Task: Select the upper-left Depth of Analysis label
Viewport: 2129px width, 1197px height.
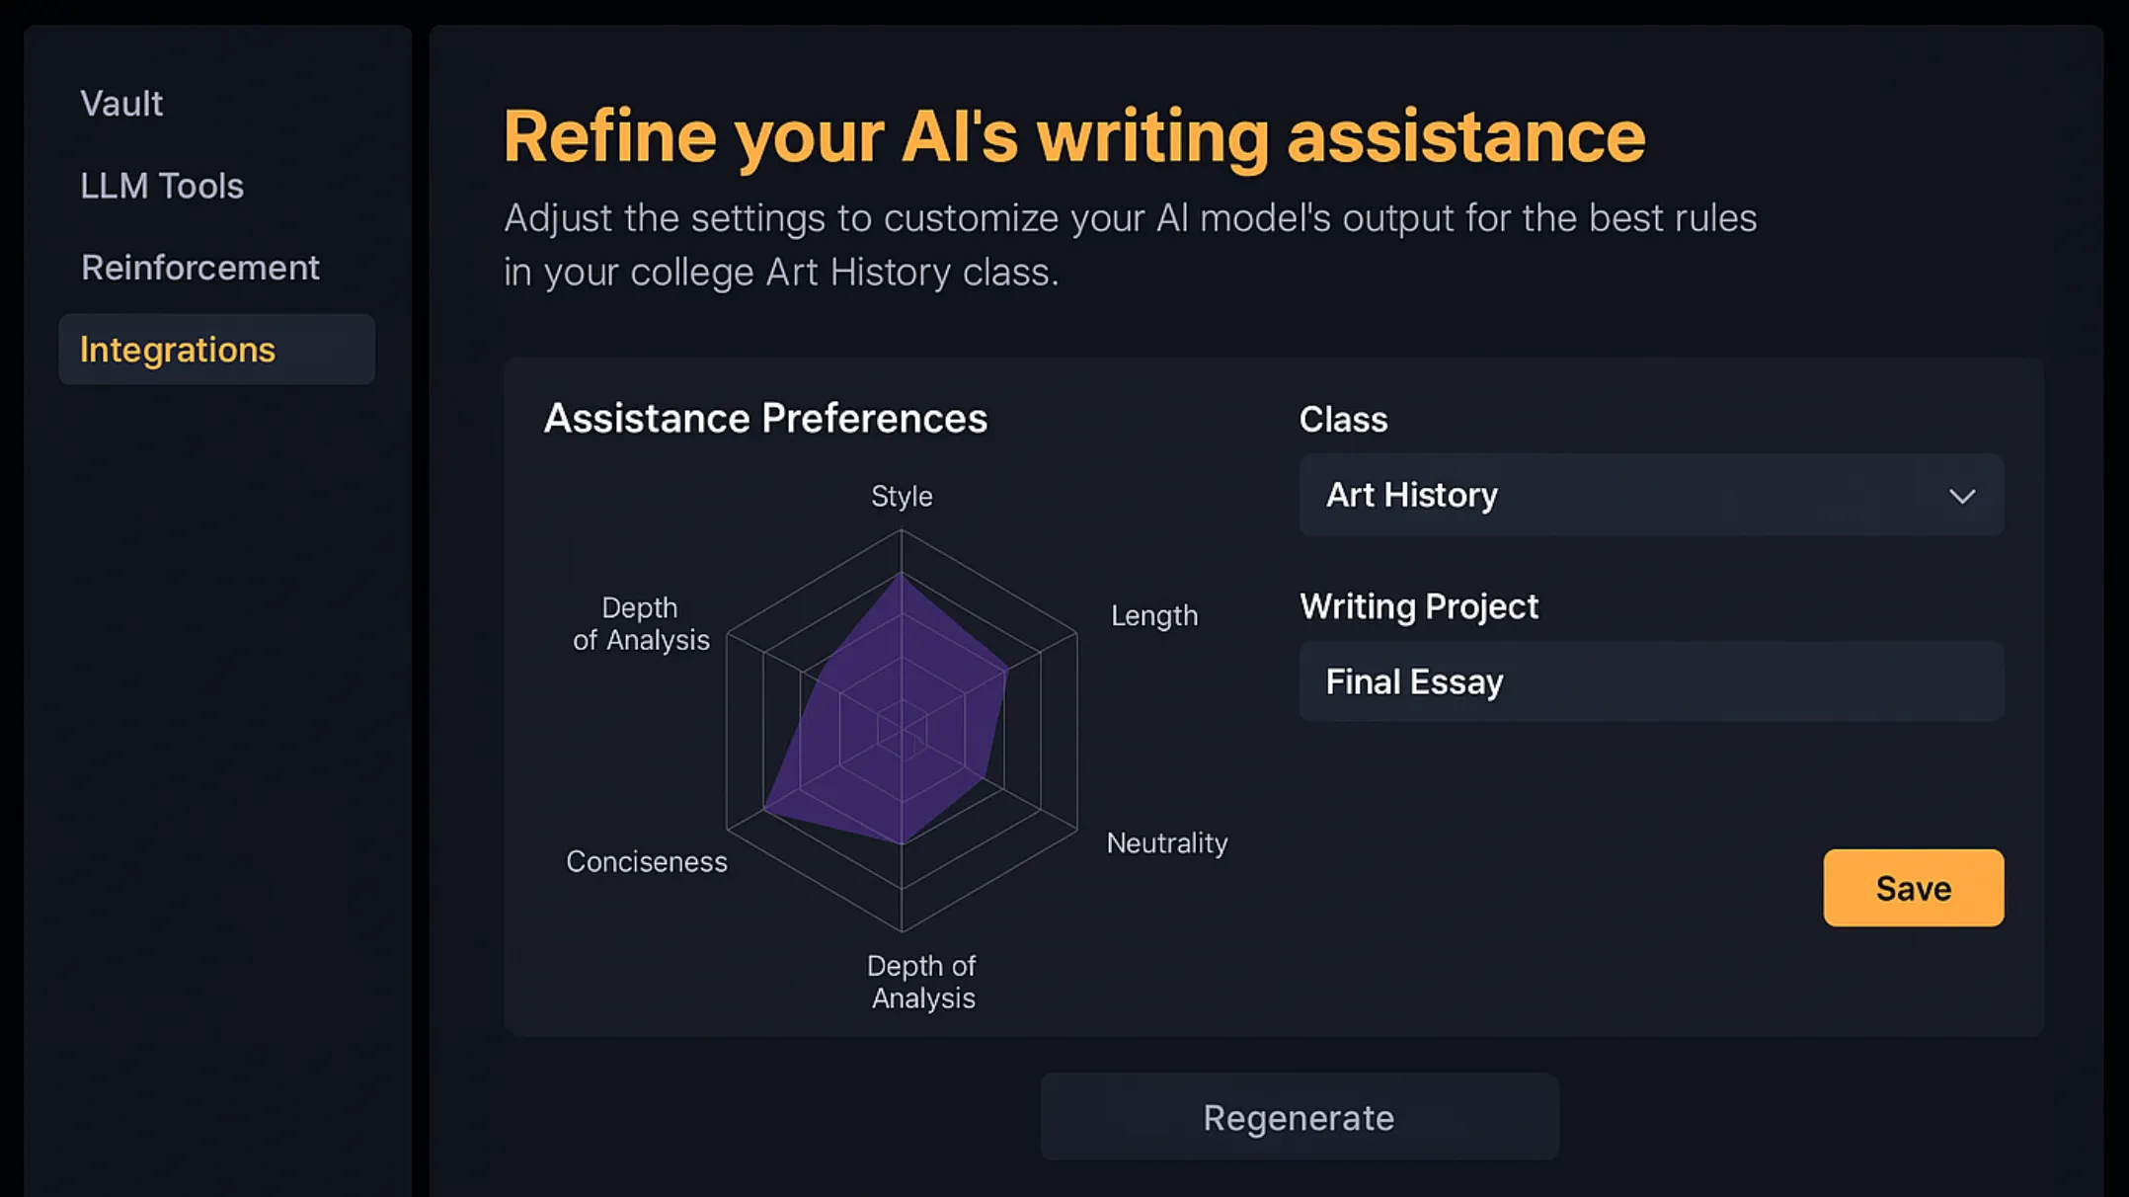Action: [641, 623]
